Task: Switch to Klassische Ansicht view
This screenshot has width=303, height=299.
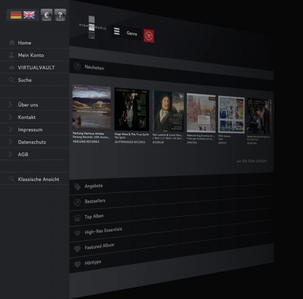Action: pyautogui.click(x=38, y=179)
